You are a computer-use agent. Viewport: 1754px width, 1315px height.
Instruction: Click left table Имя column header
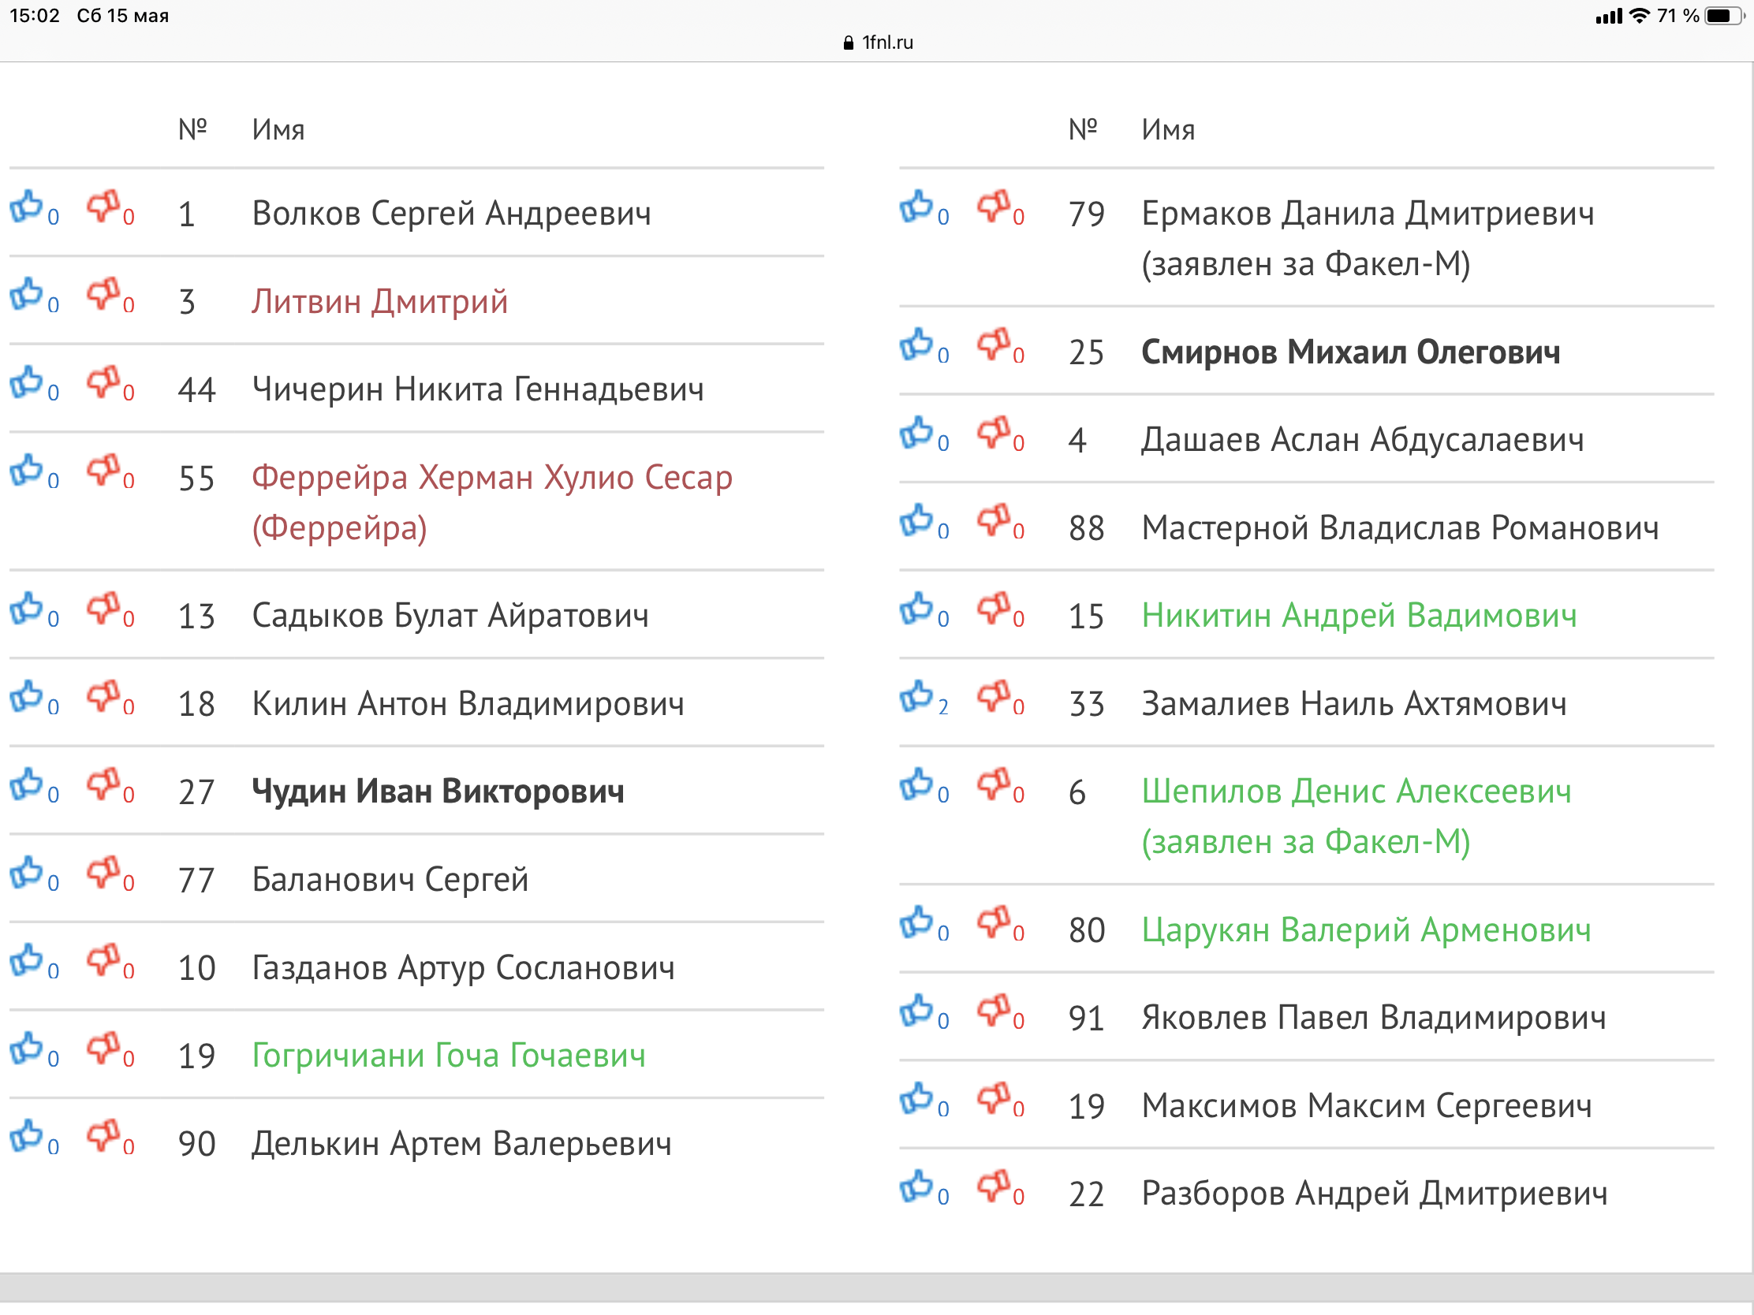click(278, 129)
